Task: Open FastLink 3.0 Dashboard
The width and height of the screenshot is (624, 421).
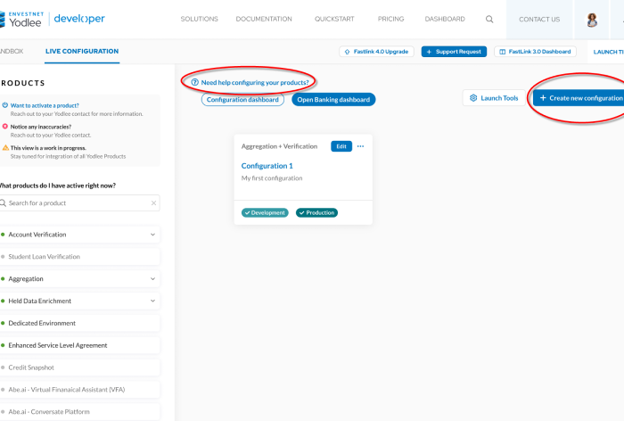Action: click(x=535, y=52)
